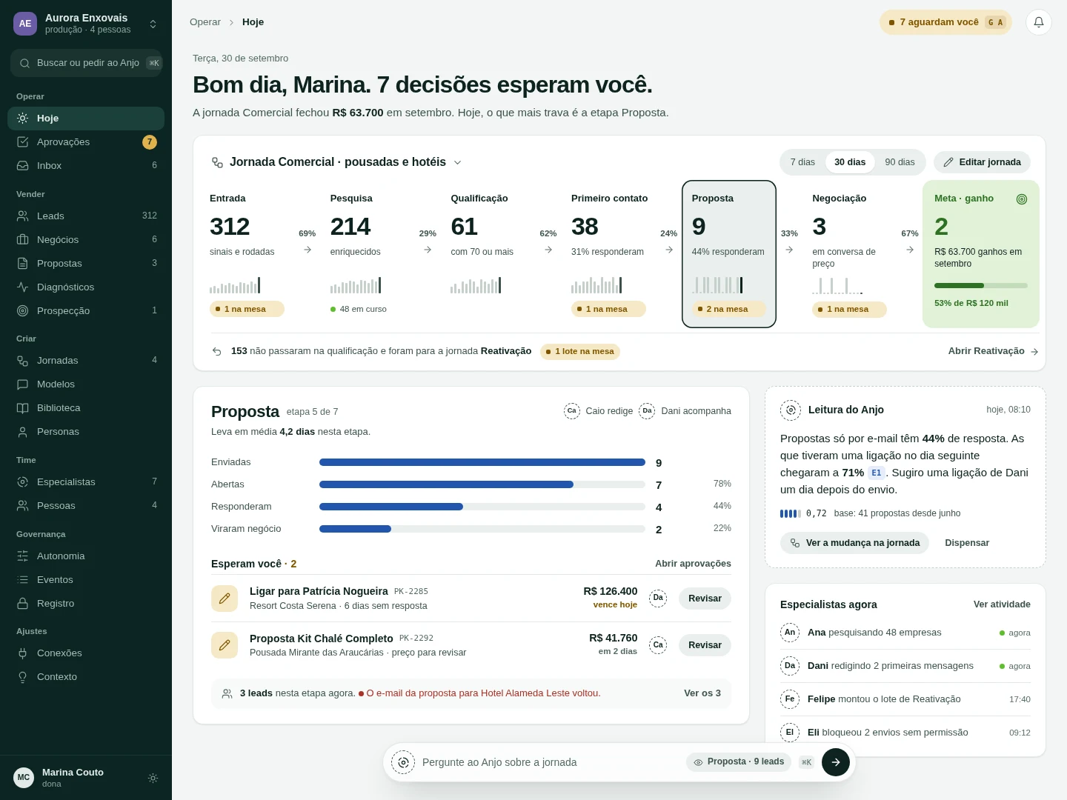The image size is (1067, 800).
Task: Open Eventos via its list icon
Action: coord(23,580)
